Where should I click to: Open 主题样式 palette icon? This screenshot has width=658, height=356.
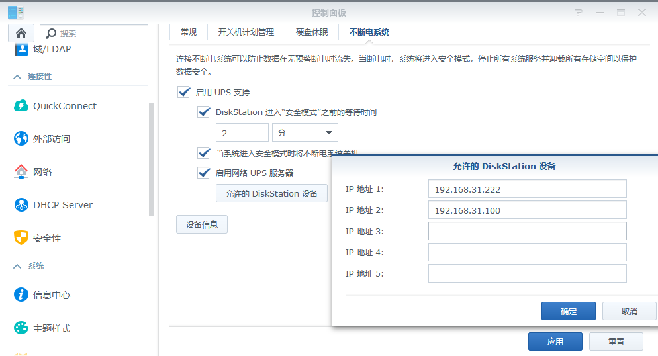(21, 328)
